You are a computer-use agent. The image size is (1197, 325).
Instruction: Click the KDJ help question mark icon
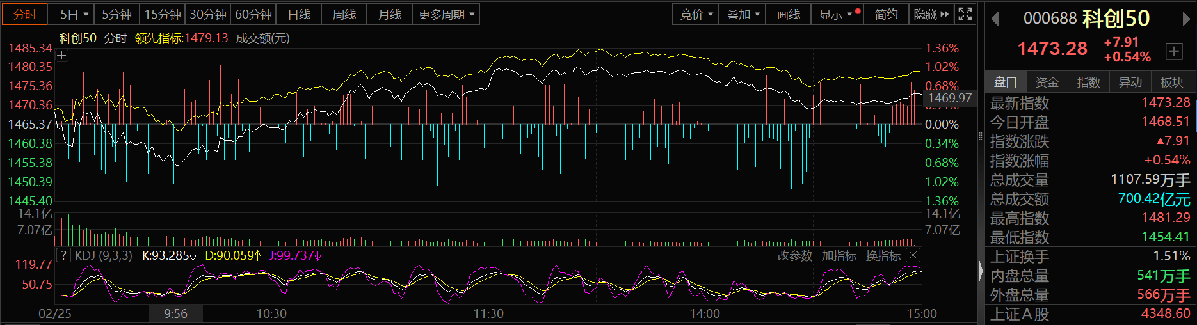pyautogui.click(x=63, y=256)
